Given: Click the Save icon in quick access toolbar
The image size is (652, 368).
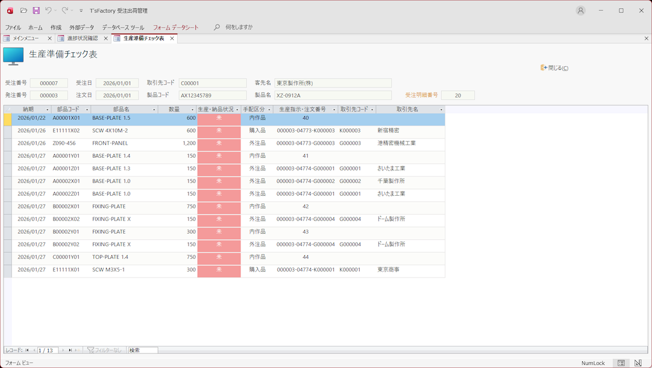Looking at the screenshot, I should (36, 10).
